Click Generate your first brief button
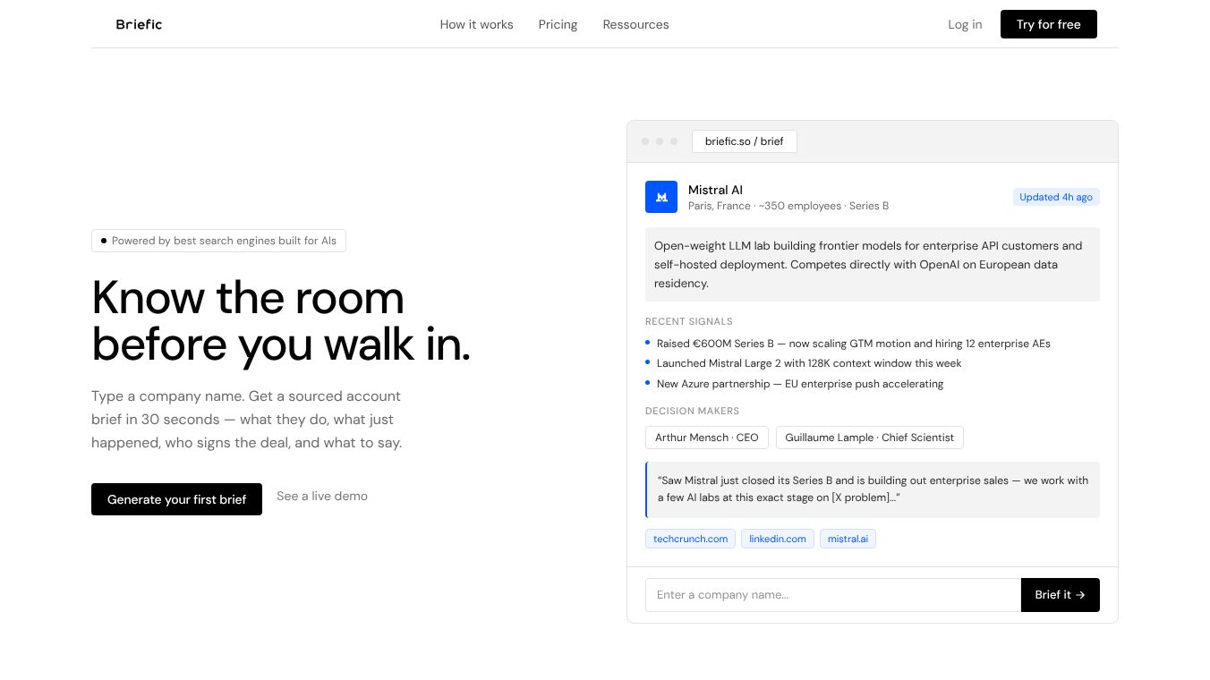 click(x=176, y=499)
